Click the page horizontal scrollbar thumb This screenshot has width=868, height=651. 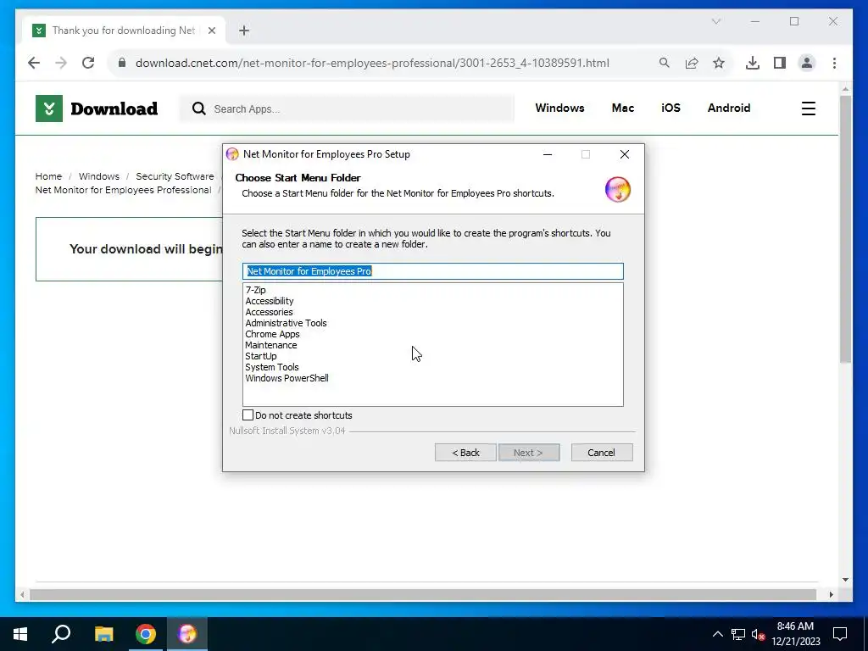(423, 594)
